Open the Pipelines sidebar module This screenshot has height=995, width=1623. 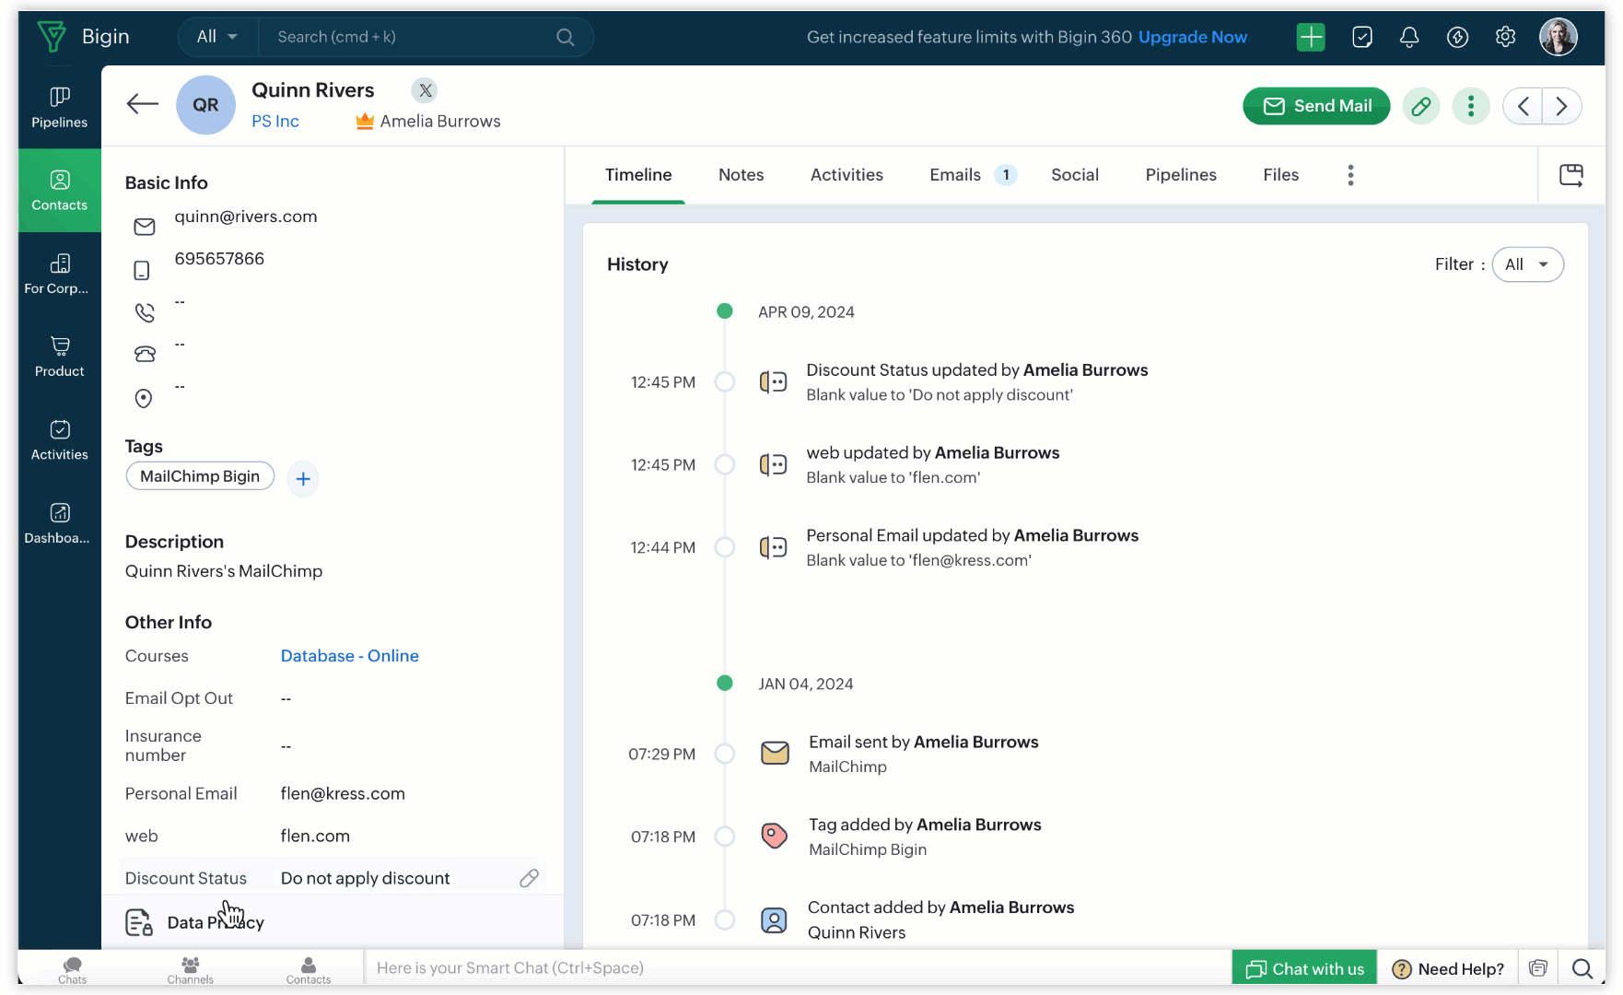(x=59, y=107)
